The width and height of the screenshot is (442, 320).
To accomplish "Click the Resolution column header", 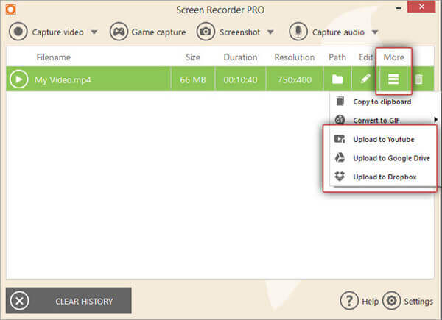I will click(294, 57).
